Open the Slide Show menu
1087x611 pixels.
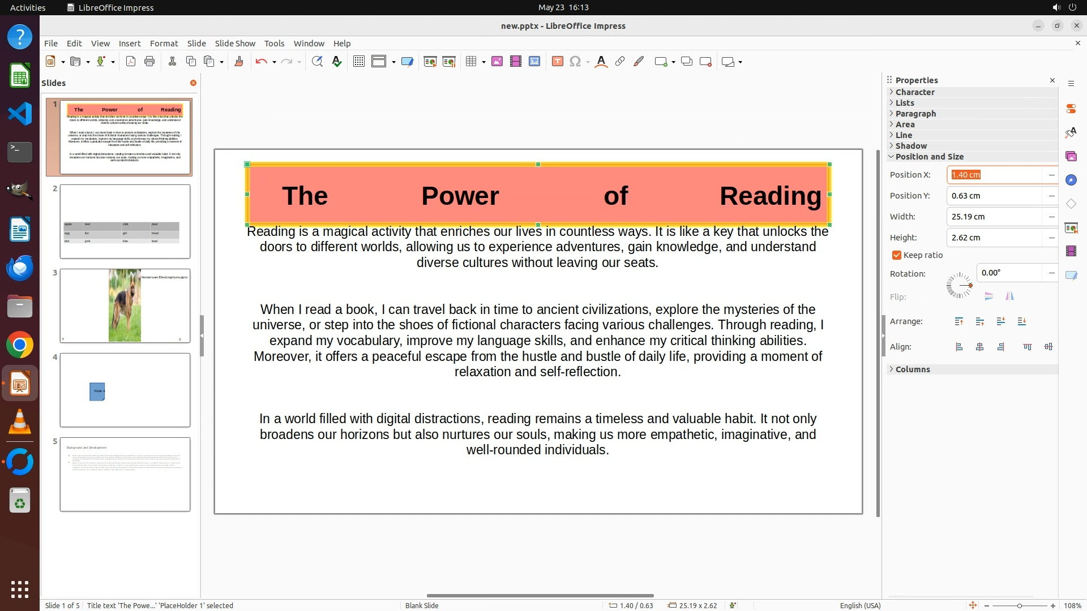click(235, 43)
